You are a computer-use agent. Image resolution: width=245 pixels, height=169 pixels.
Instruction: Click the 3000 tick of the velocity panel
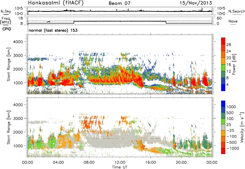pyautogui.click(x=18, y=118)
